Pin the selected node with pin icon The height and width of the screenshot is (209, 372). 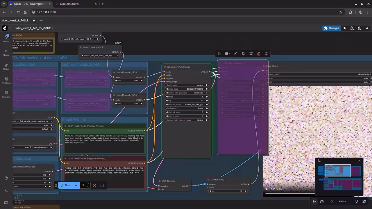[x=243, y=54]
